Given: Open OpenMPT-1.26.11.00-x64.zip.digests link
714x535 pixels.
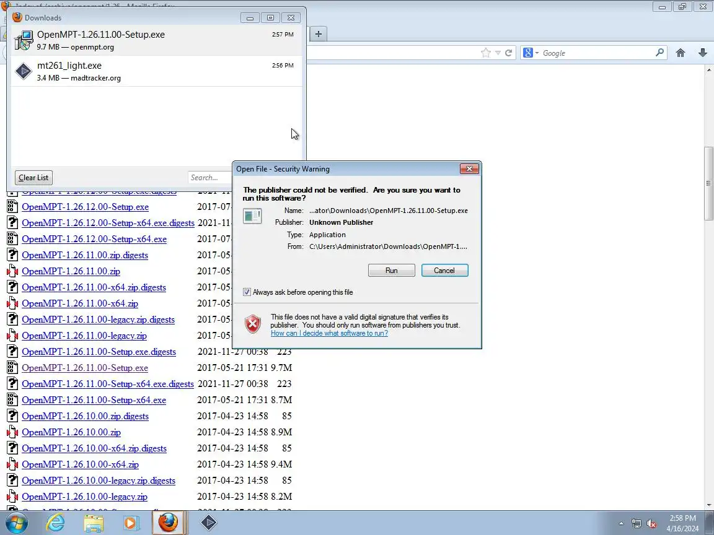Looking at the screenshot, I should [x=94, y=287].
